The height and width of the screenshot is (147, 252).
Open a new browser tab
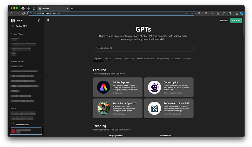72,9
